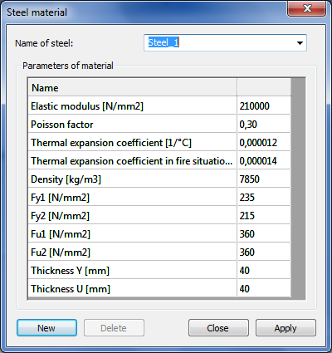
Task: Close the Steel material dialog window
Action: coord(307,8)
